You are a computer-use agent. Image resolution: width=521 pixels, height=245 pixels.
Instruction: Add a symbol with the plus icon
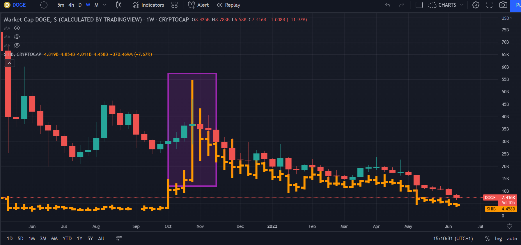click(44, 5)
